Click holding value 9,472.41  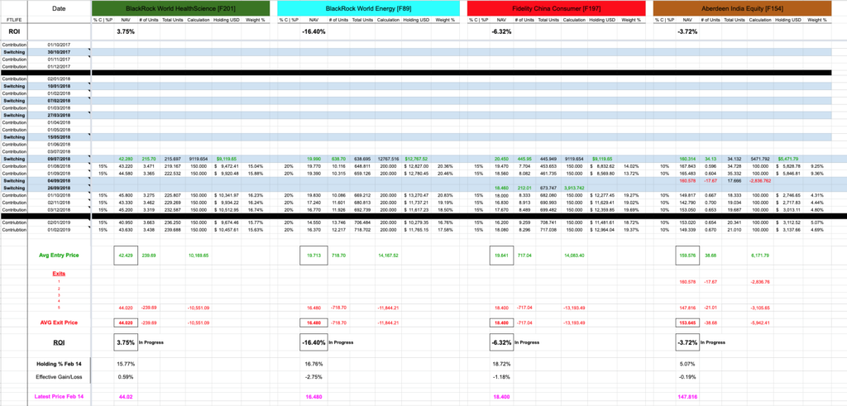tap(228, 166)
